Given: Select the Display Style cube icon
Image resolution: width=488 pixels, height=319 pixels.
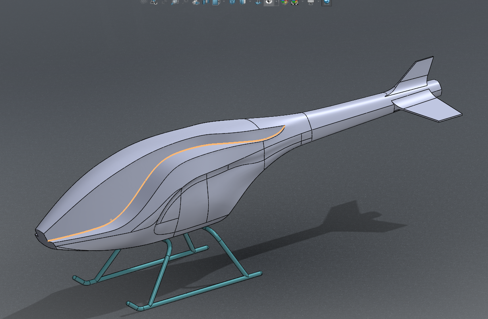Looking at the screenshot, I should pos(232,2).
